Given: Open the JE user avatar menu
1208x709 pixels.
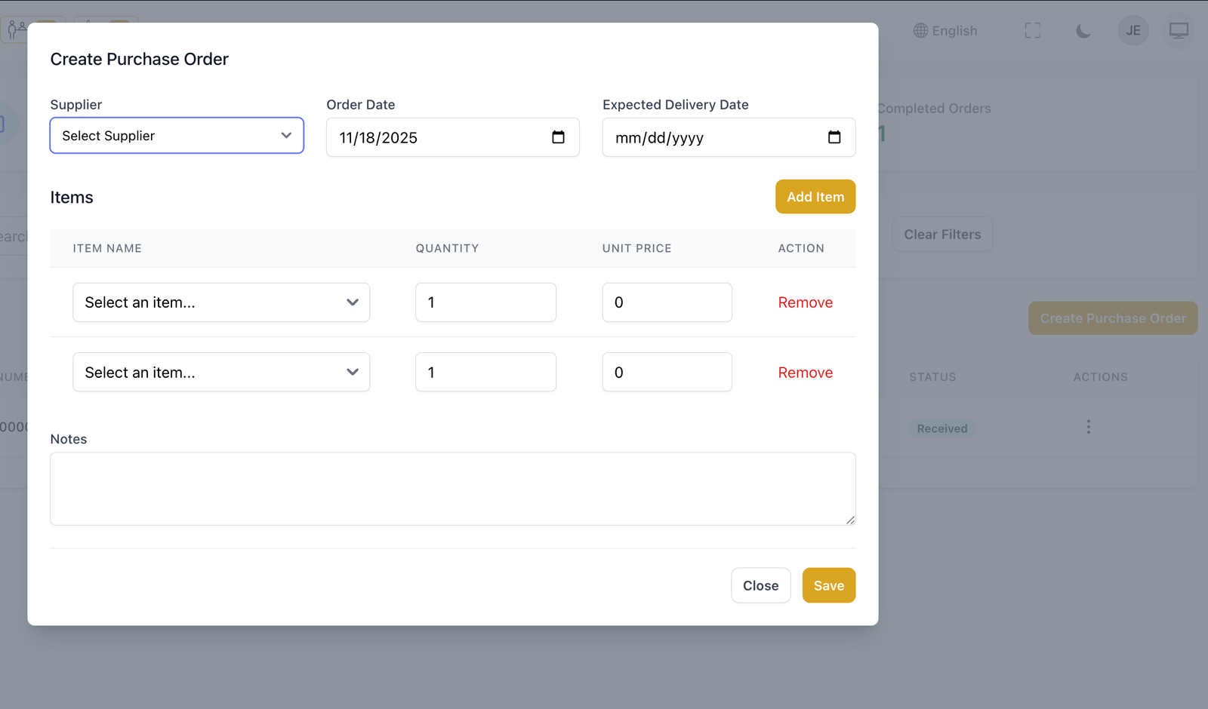Looking at the screenshot, I should click(1132, 31).
